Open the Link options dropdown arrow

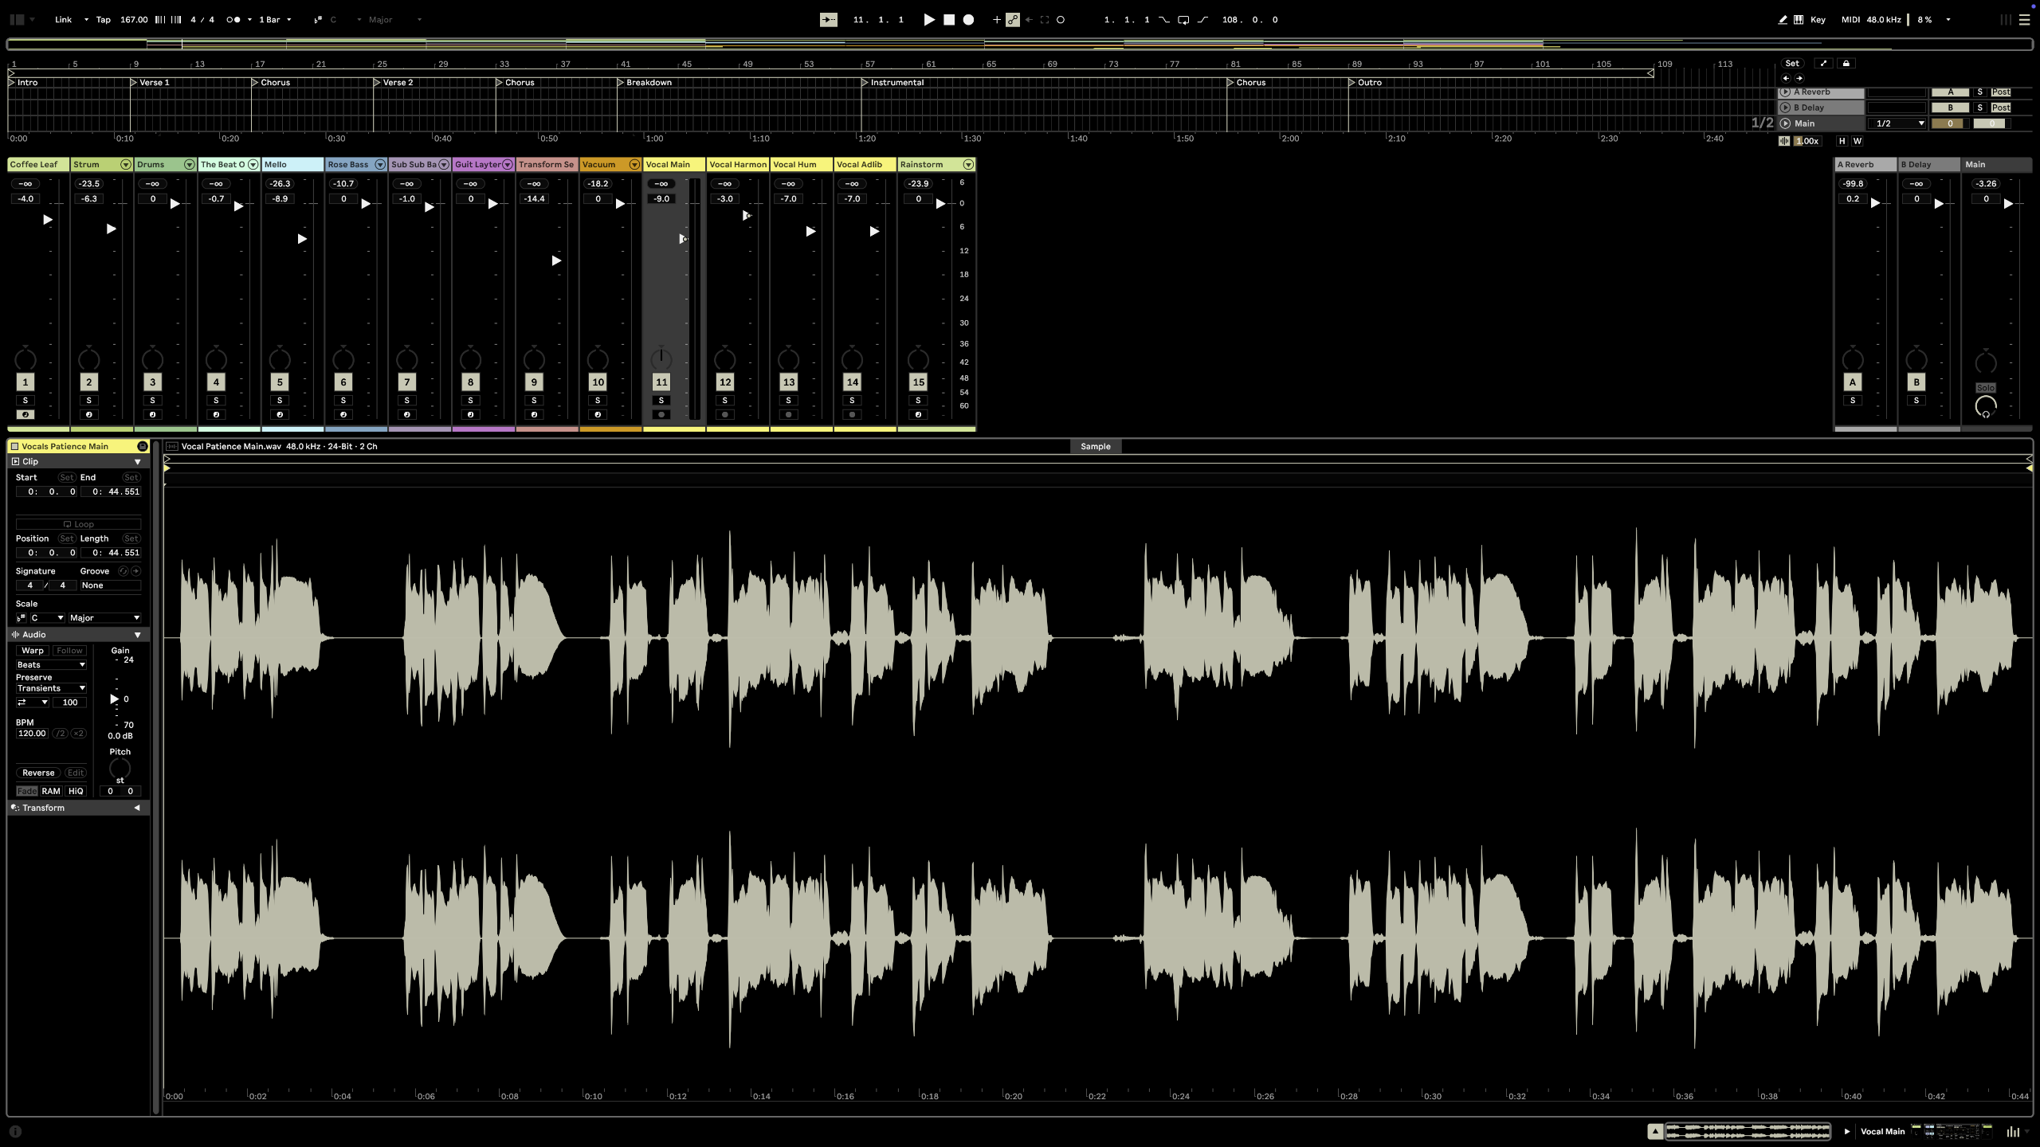coord(85,20)
